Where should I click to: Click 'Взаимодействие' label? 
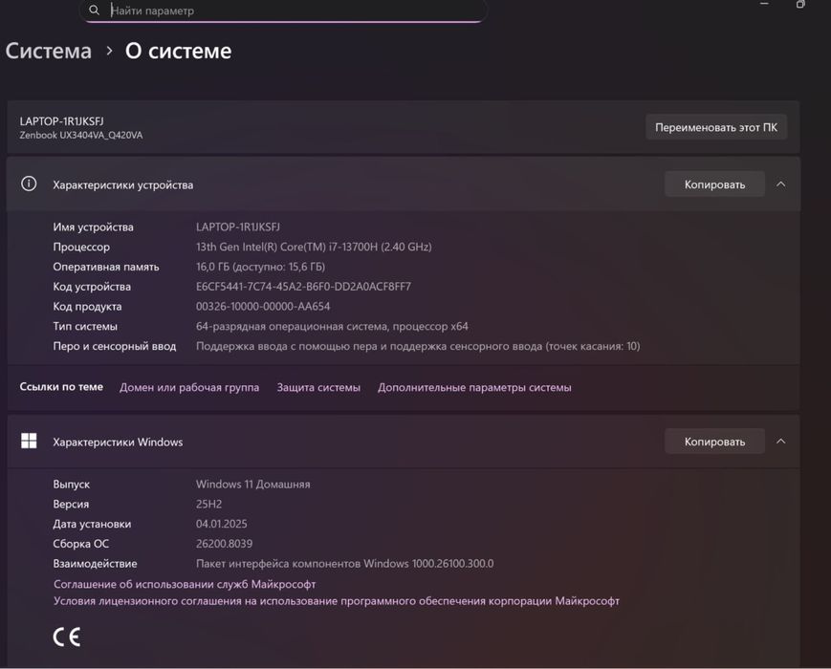pyautogui.click(x=95, y=564)
